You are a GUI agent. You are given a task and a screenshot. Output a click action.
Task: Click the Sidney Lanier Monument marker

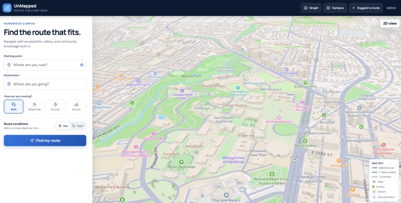tap(302, 103)
